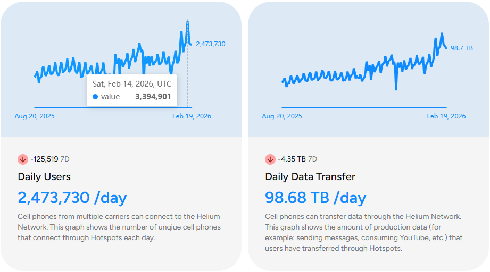Click Feb 19, 2026 under Daily Users chart

(192, 116)
